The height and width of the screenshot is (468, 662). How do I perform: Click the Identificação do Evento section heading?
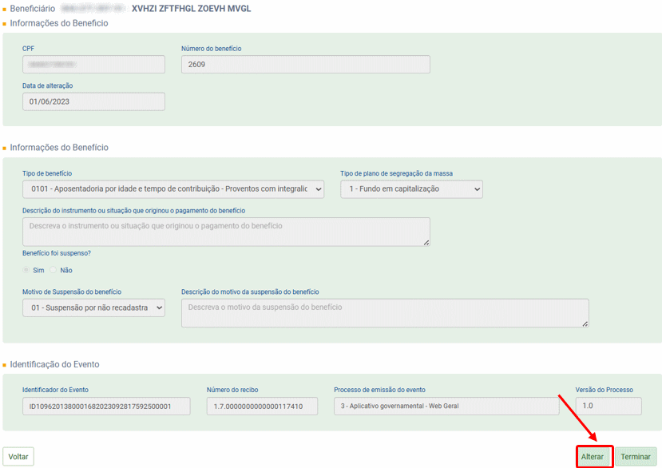(x=54, y=364)
